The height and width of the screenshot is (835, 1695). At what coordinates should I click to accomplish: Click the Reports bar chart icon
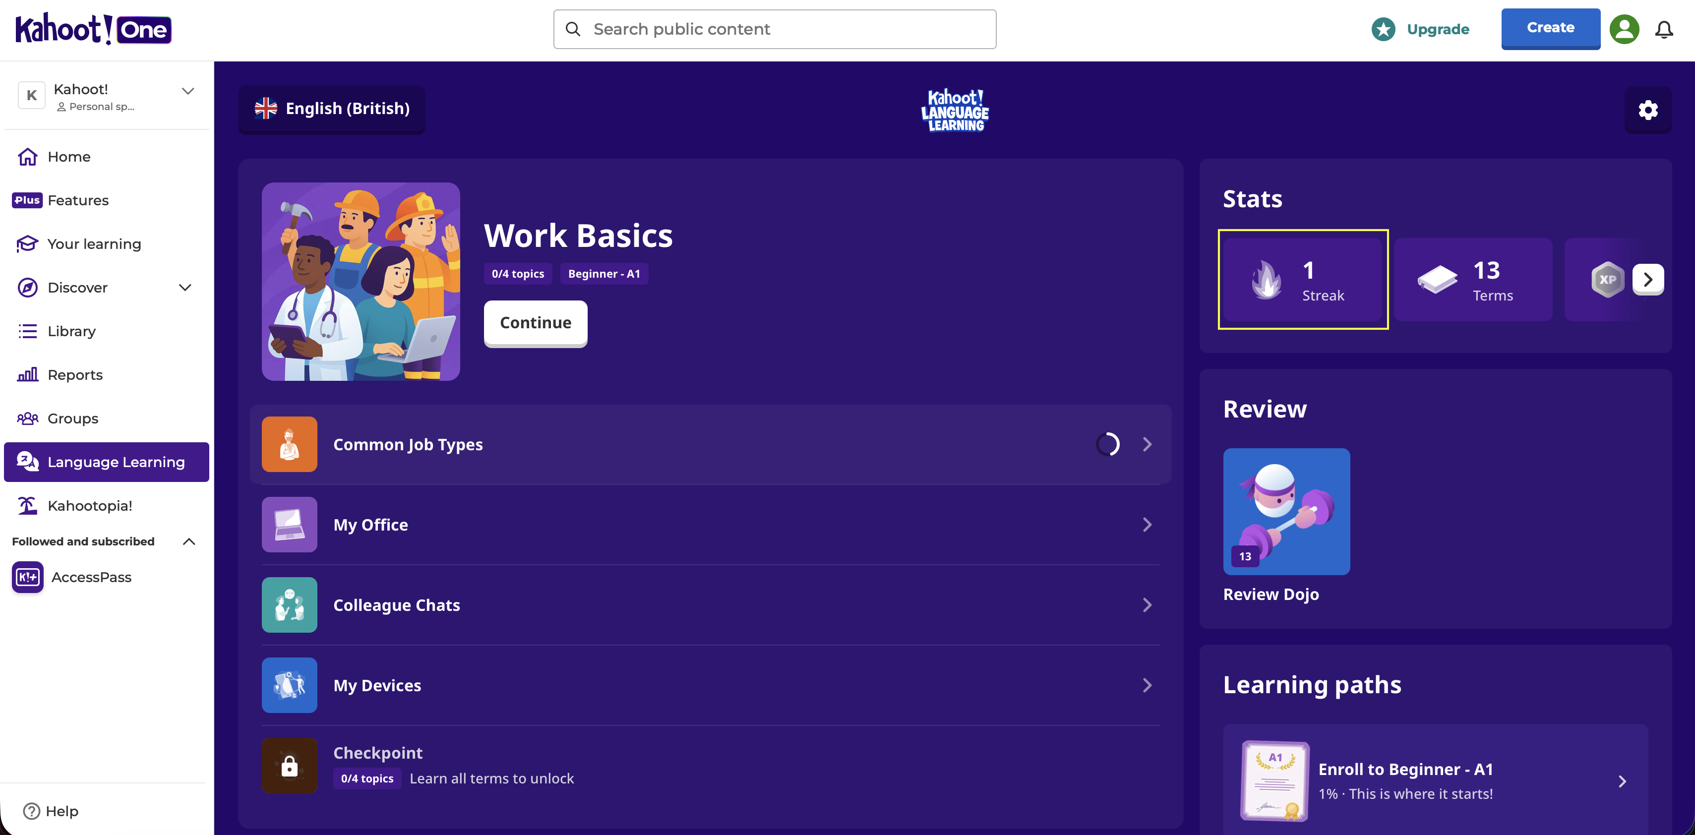click(28, 375)
